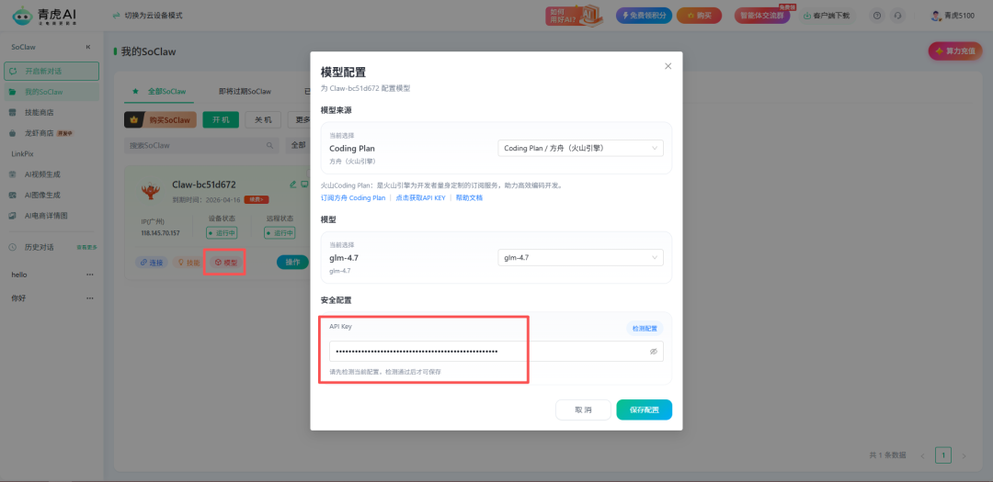Select AI视频生成 in the sidebar
This screenshot has height=482, width=993.
pyautogui.click(x=42, y=174)
